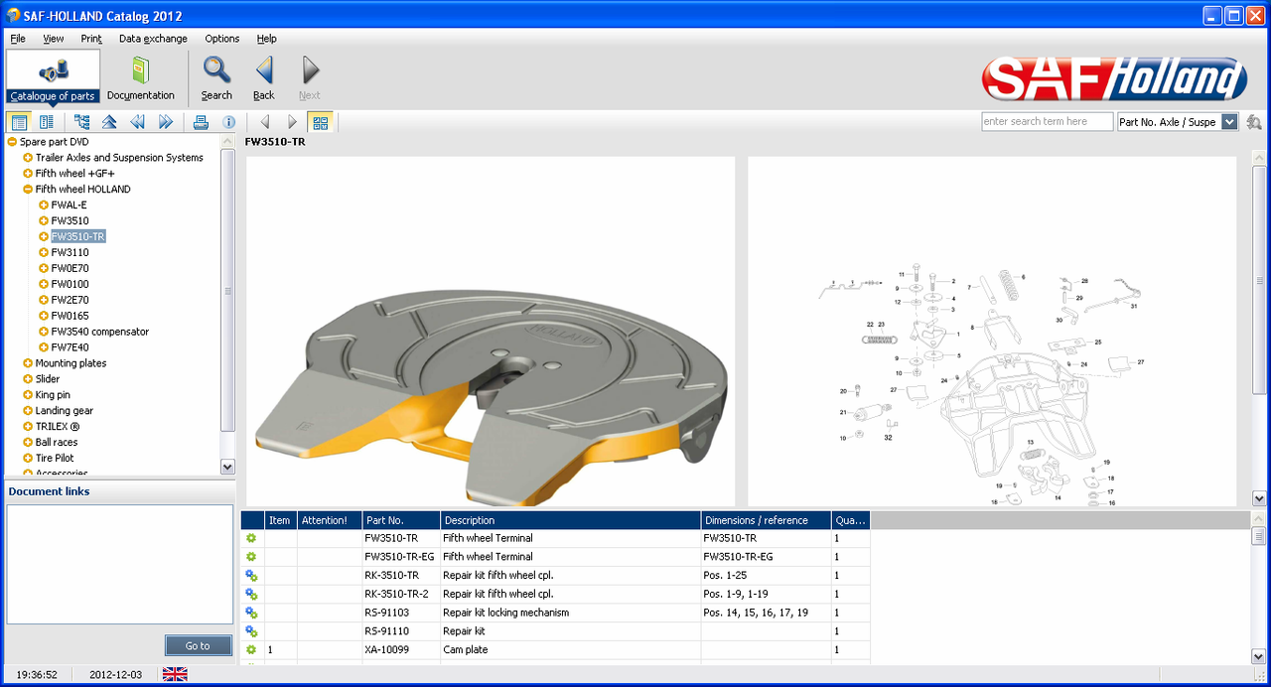Click the gear icon of FW3510-TR row
Screen dimensions: 1271x687
coord(251,538)
